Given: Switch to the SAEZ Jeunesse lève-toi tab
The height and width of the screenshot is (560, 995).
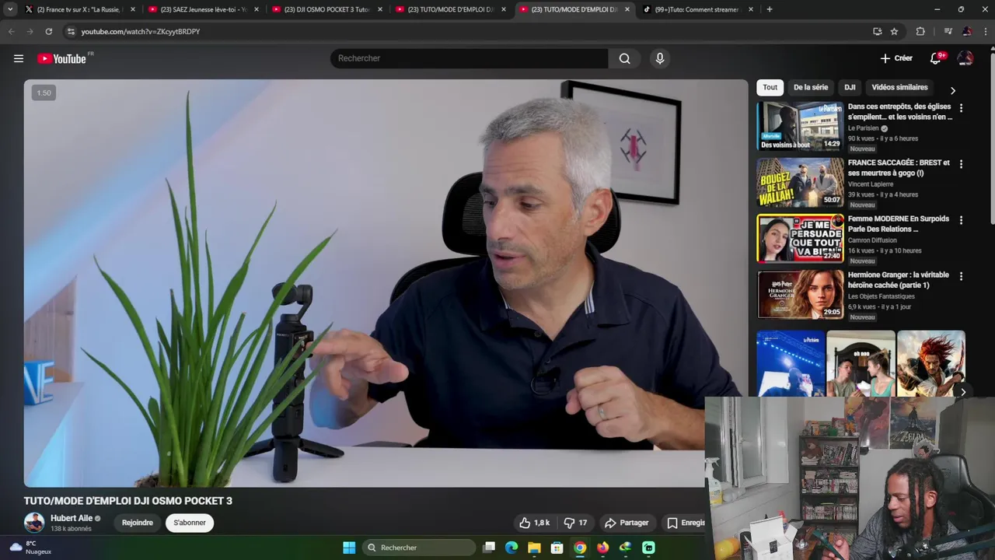Looking at the screenshot, I should 202,9.
